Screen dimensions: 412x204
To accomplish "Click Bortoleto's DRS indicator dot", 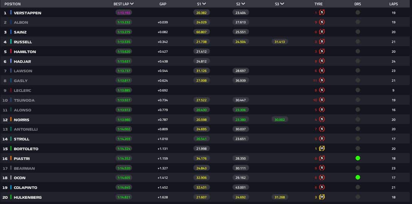I will point(357,148).
